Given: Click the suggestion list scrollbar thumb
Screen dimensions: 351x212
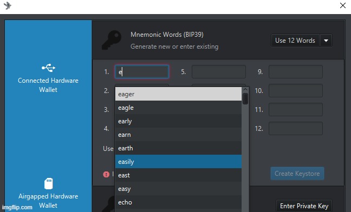Looking at the screenshot, I should 245,98.
